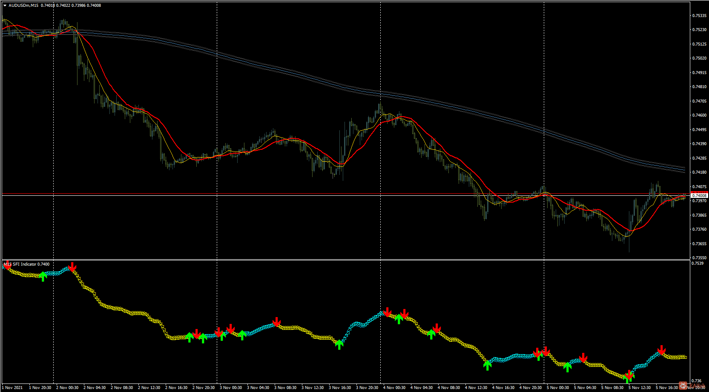Click the 0.73655 price scale label

[700, 244]
